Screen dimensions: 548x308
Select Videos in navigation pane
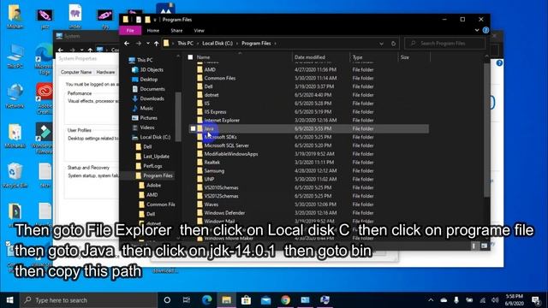(147, 127)
